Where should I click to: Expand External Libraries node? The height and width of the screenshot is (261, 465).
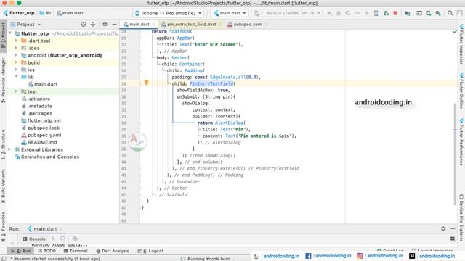(9, 149)
